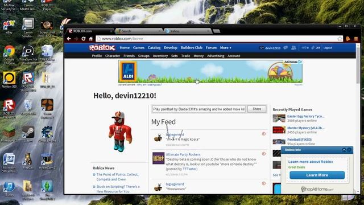Report the "Wowwwww" feed post via its icon
Image resolution: width=364 pixels, height=205 pixels.
click(264, 183)
